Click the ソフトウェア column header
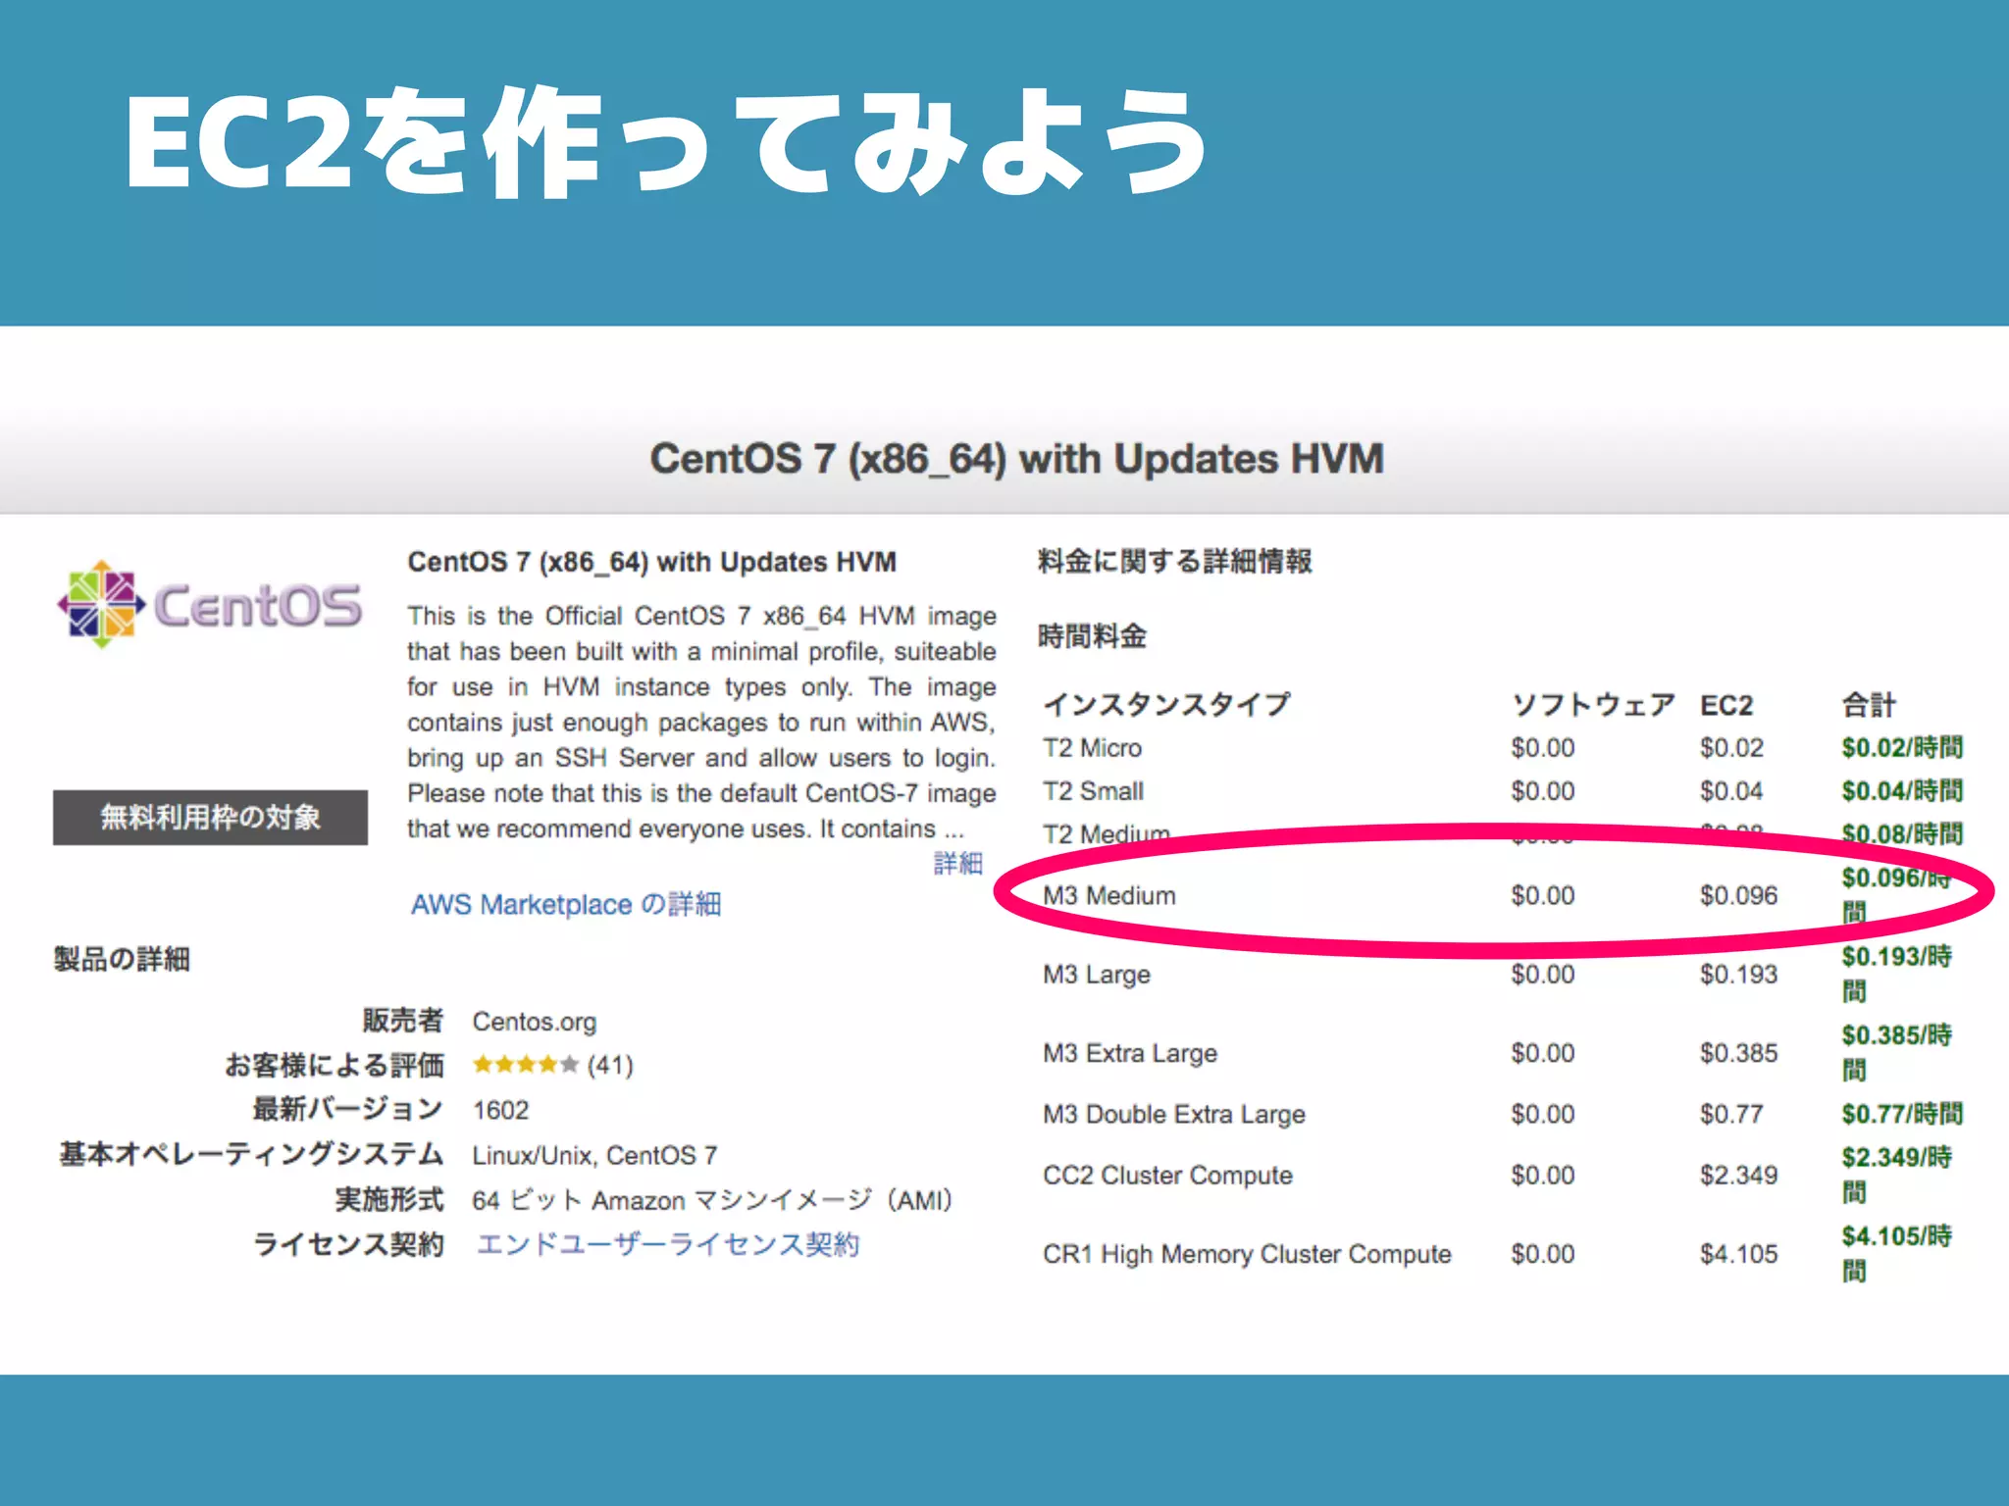The width and height of the screenshot is (2009, 1506). point(1592,704)
